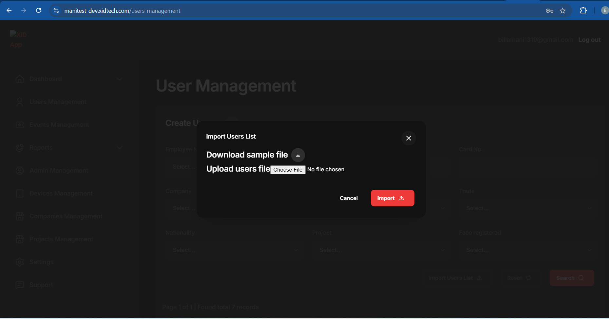
Task: Go back using browser back arrow
Action: coord(9,10)
